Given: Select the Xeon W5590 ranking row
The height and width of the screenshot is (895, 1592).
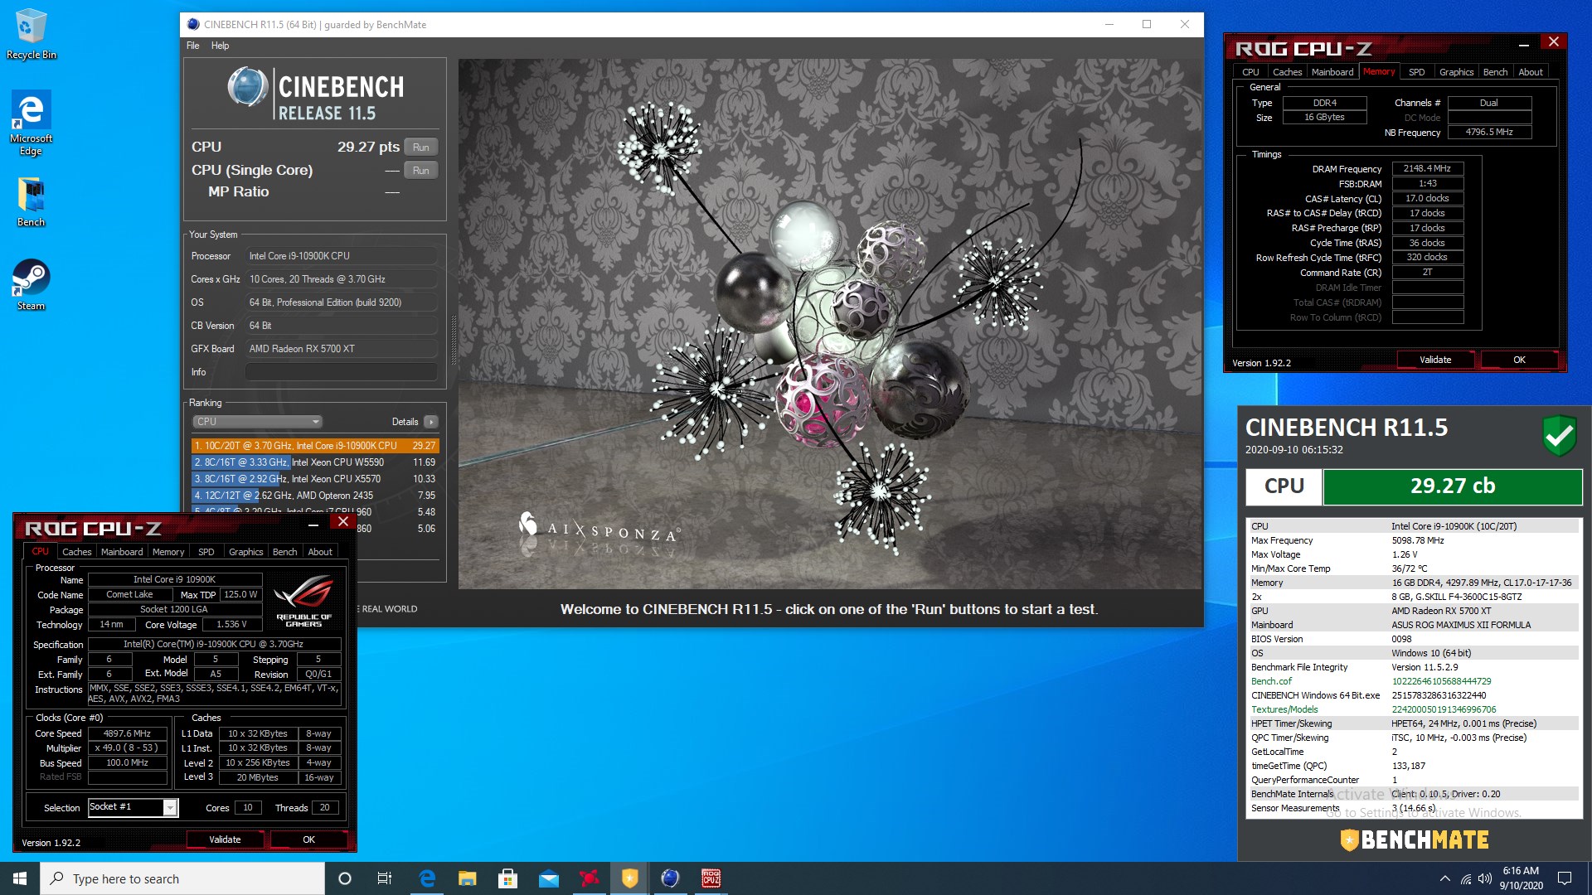Looking at the screenshot, I should (x=314, y=462).
